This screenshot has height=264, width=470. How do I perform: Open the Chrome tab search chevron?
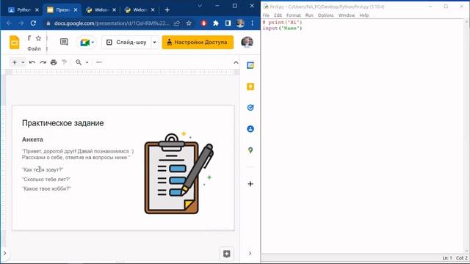click(x=200, y=6)
